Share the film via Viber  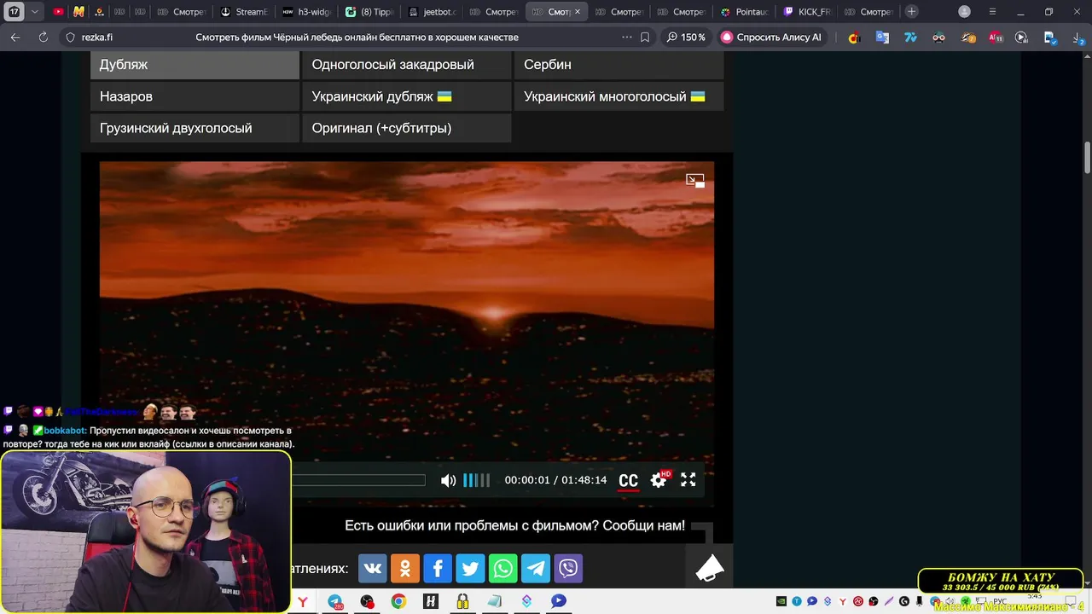568,568
